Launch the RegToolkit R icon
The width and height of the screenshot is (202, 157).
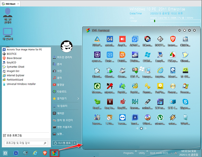(110, 102)
